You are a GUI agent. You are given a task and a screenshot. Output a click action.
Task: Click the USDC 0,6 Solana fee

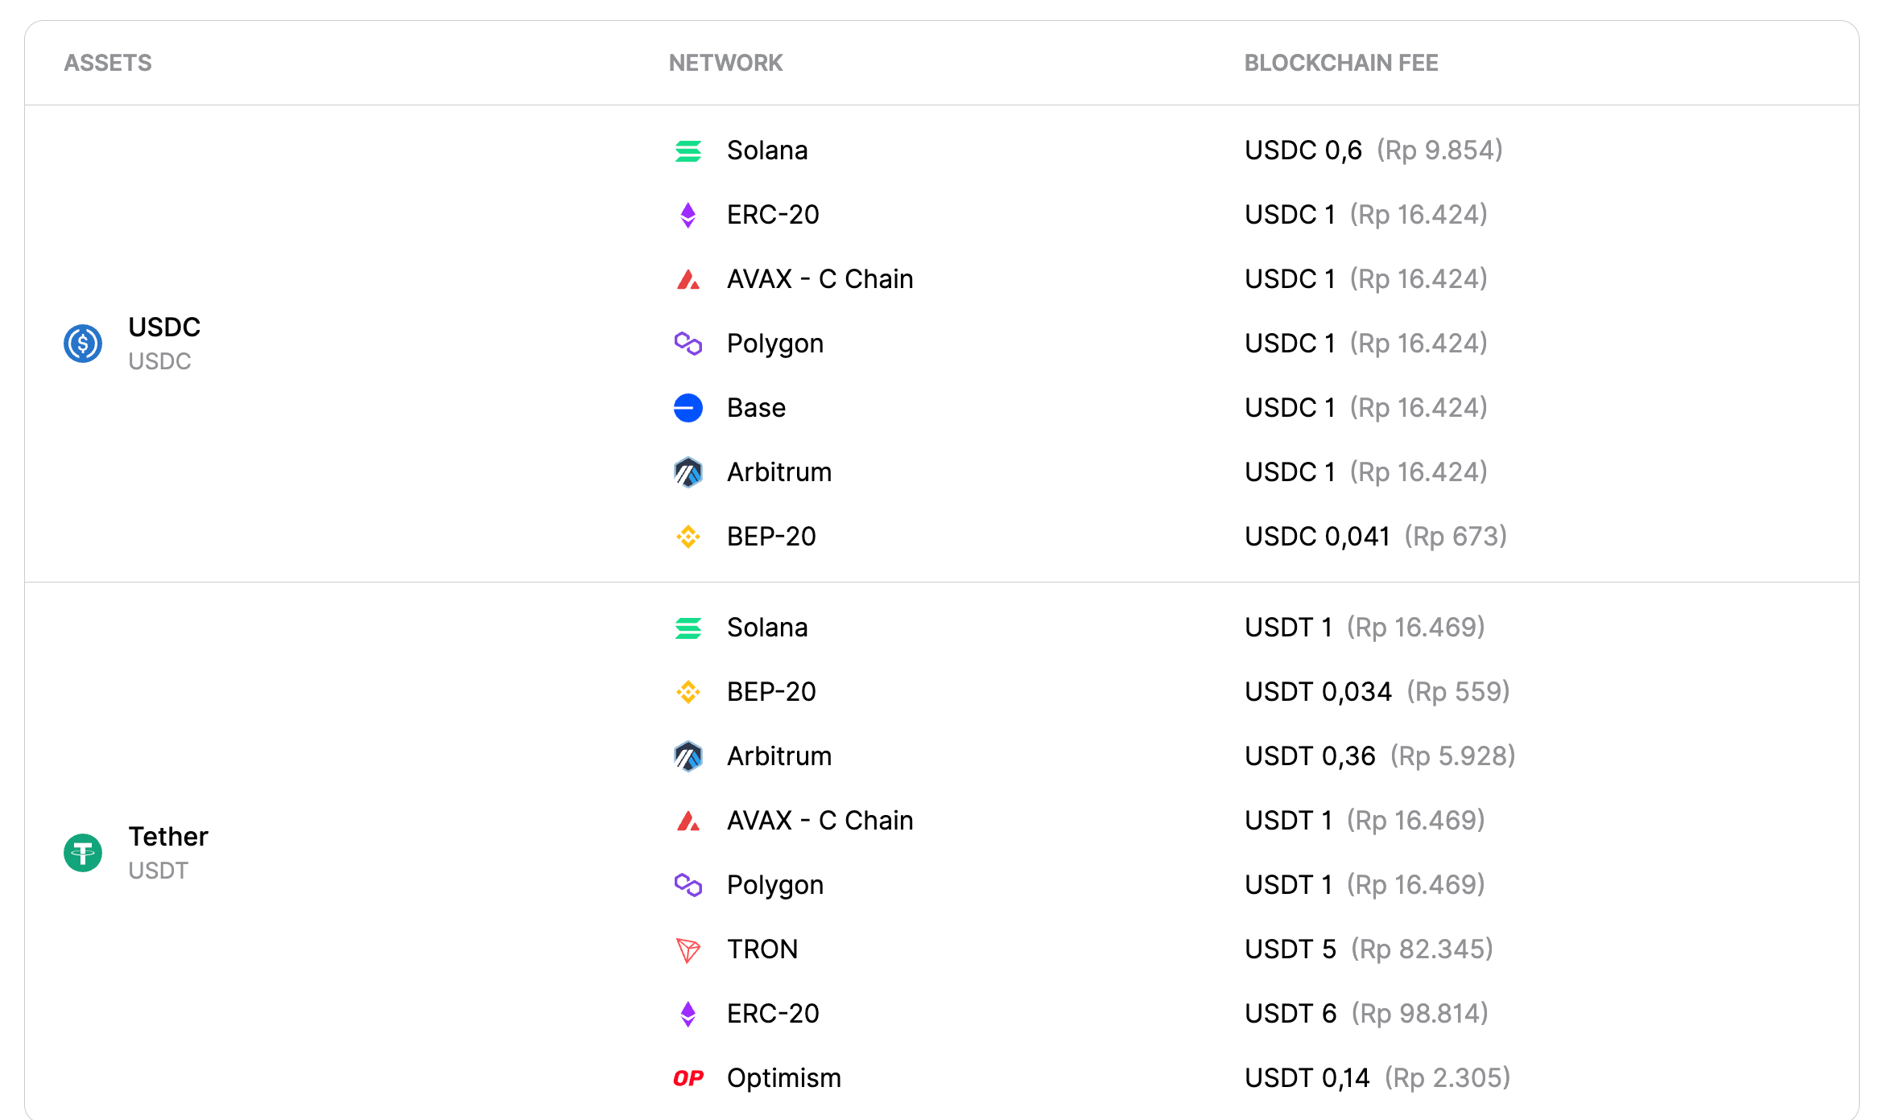(x=1303, y=150)
